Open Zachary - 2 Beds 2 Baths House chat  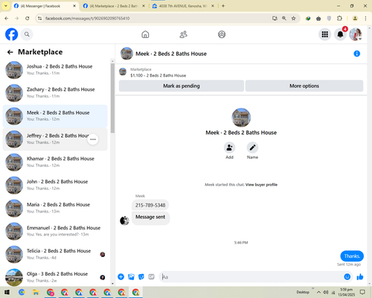(55, 93)
